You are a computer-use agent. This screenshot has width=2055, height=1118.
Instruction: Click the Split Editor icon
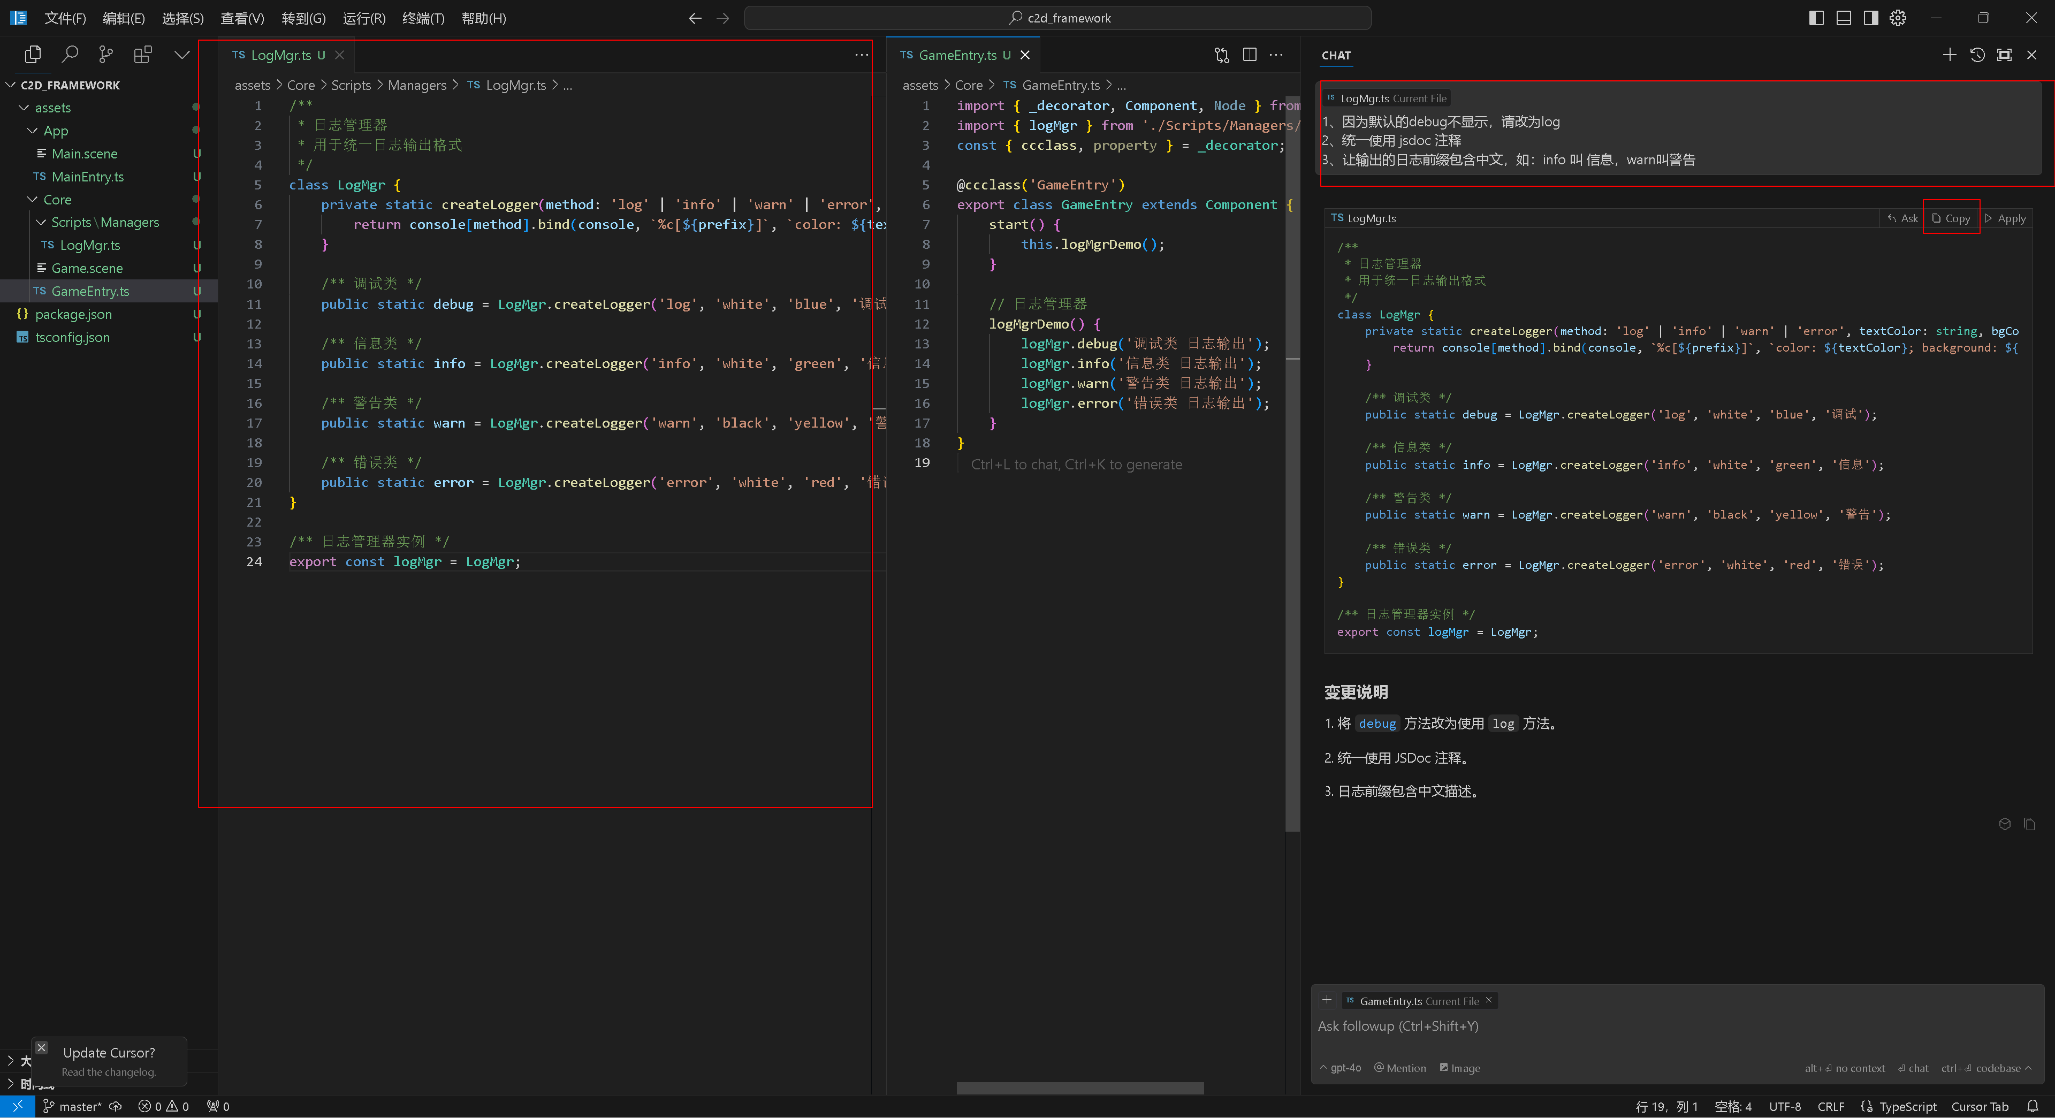tap(1249, 55)
